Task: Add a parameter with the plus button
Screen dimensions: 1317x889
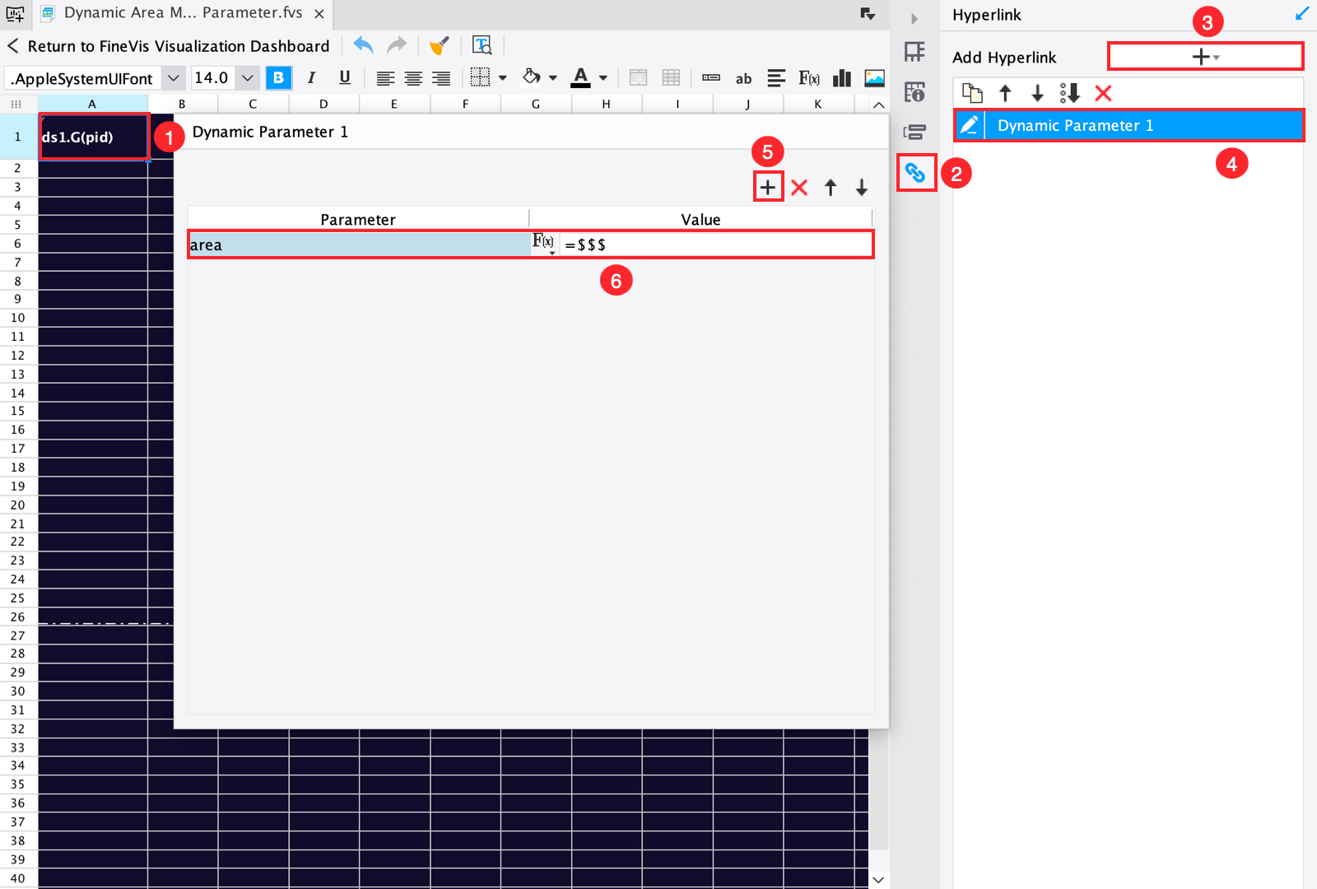Action: (x=767, y=188)
